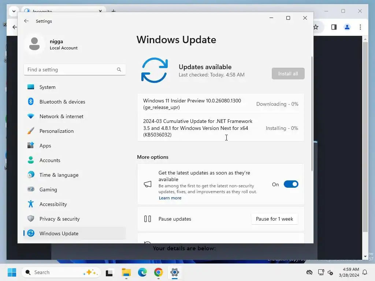The image size is (375, 281).
Task: Click the large update sync arrows icon
Action: 155,70
